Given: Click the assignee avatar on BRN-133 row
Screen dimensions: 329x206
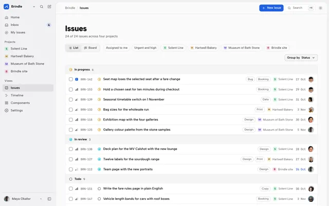Looking at the screenshot, I should coord(310,110).
